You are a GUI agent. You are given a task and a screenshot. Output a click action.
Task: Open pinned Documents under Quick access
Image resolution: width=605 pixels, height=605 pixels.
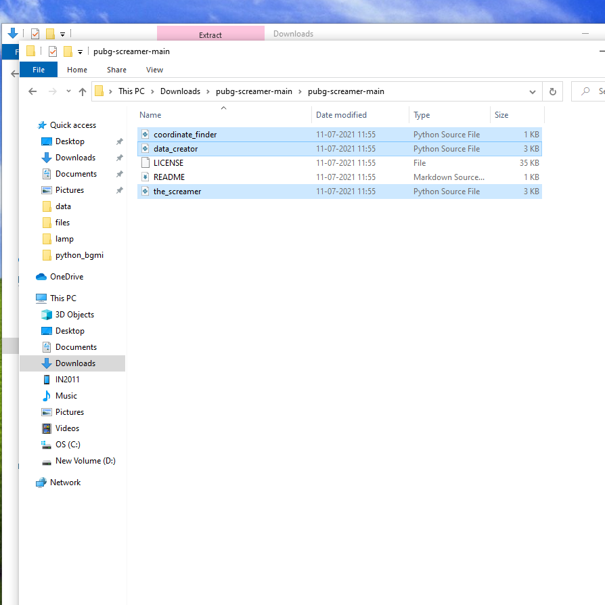[x=76, y=174]
